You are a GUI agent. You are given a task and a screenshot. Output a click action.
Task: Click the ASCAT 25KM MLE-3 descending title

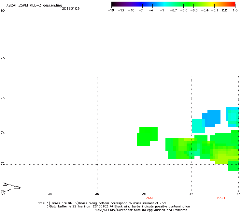(34, 6)
